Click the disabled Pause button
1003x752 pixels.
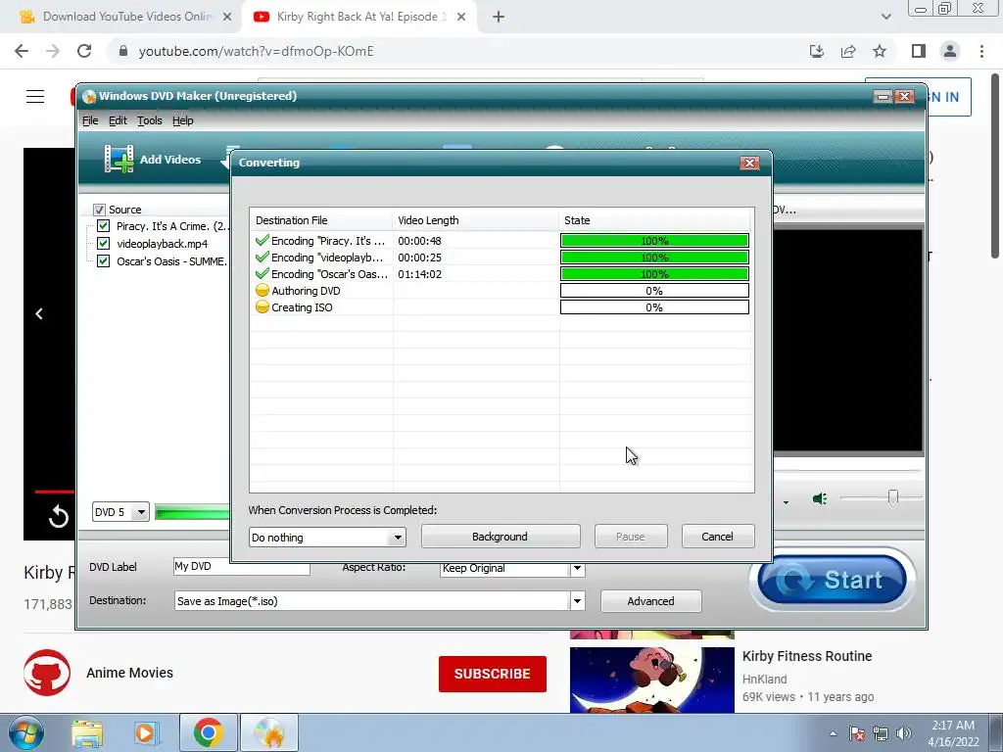[631, 537]
